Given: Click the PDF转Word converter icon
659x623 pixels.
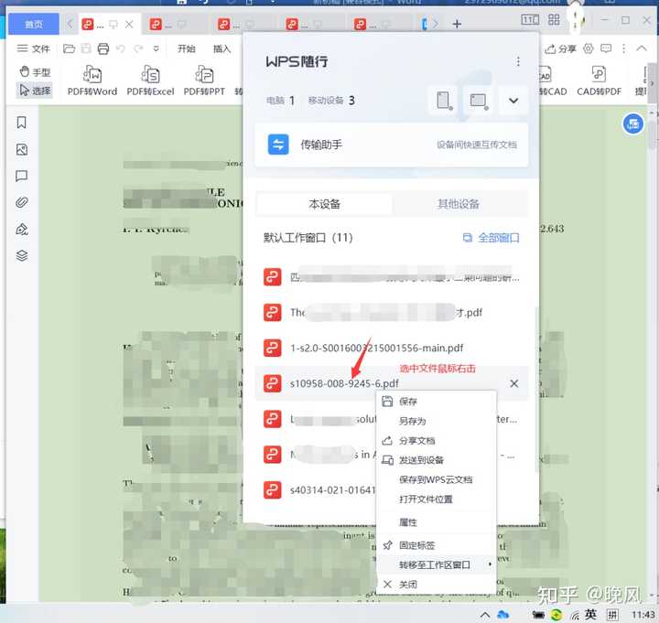Looking at the screenshot, I should (x=92, y=81).
